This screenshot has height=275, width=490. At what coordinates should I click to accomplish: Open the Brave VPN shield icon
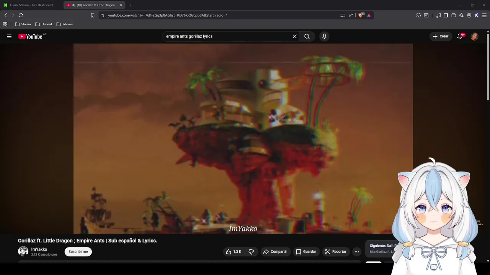469,15
